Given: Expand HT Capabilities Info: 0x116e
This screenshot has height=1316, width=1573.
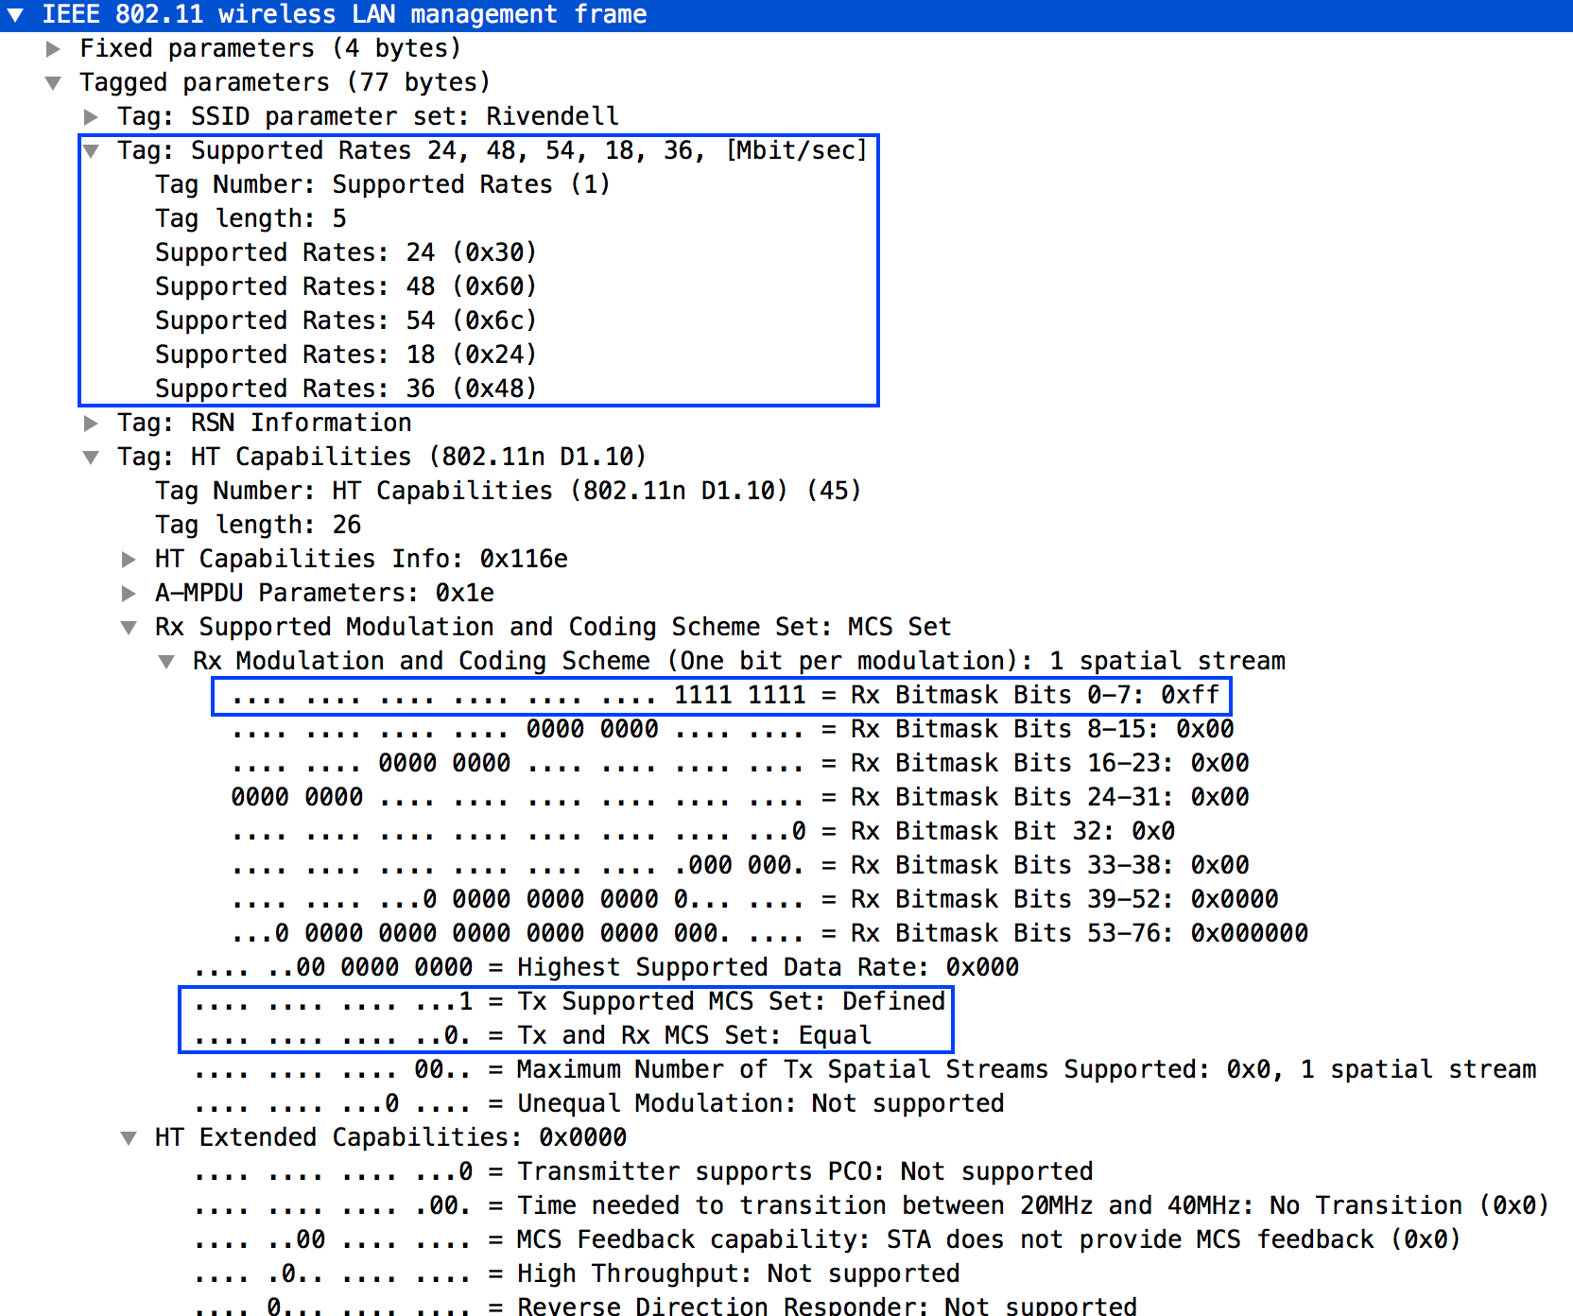Looking at the screenshot, I should click(129, 560).
